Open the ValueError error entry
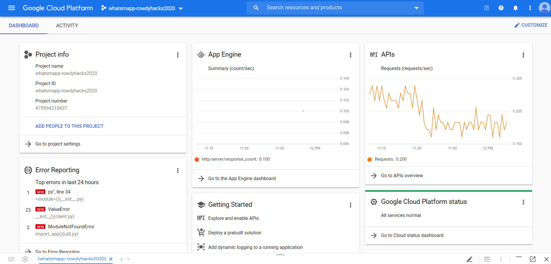The width and height of the screenshot is (551, 264). coord(59,209)
